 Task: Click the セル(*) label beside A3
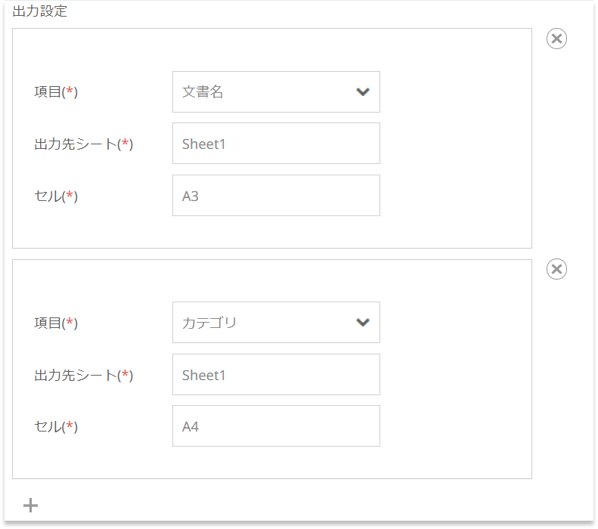56,196
